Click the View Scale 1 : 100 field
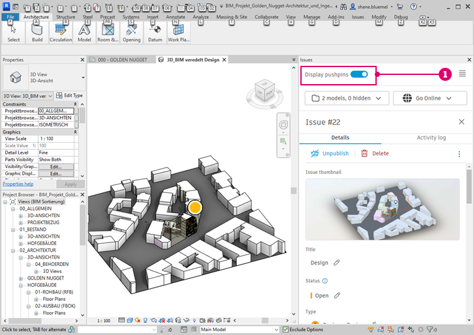This screenshot has width=474, height=335. click(x=56, y=139)
